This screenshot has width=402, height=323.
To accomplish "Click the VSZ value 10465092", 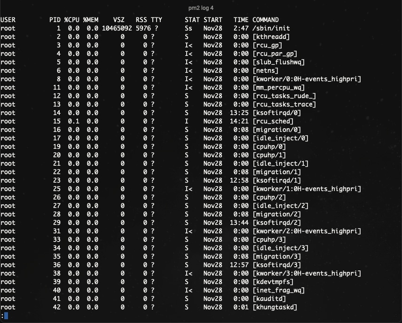I will [x=117, y=28].
